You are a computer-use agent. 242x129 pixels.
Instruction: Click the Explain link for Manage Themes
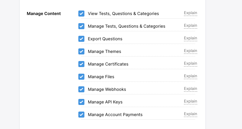coord(190,51)
